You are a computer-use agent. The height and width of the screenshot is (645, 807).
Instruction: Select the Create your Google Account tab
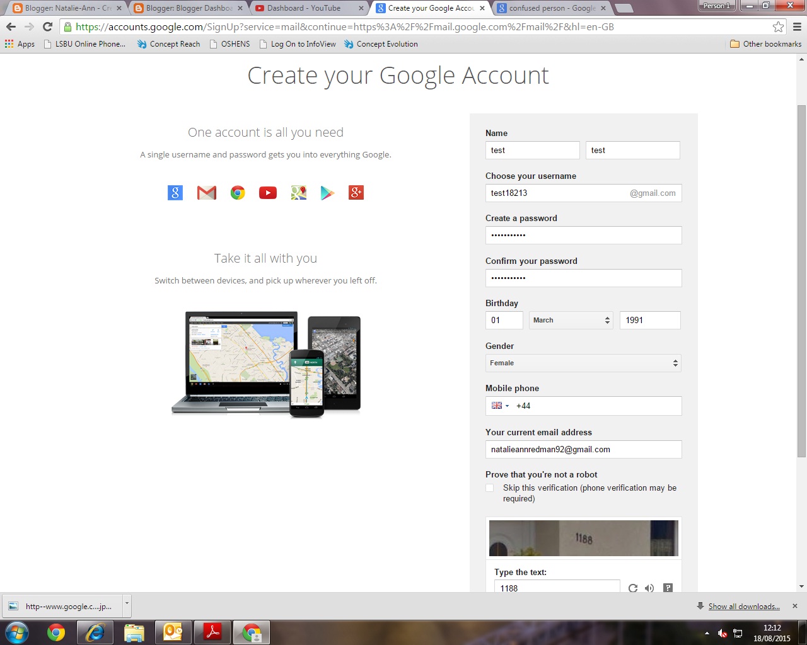click(429, 8)
